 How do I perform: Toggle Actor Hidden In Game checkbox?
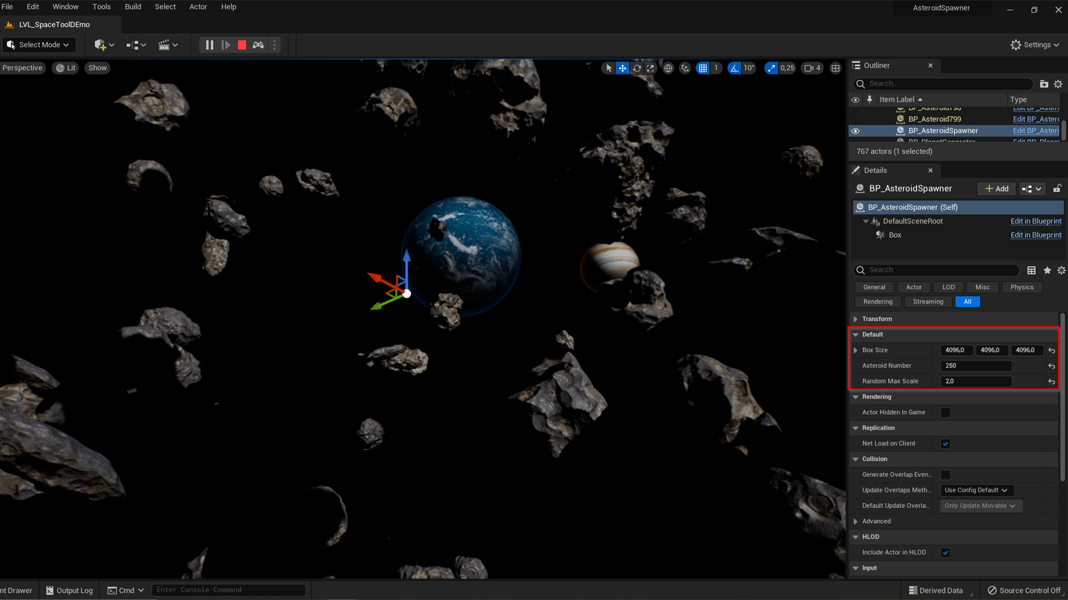[x=945, y=412]
